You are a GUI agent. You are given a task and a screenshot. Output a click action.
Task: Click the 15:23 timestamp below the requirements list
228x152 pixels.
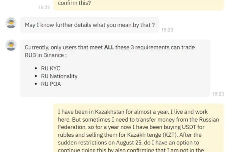[218, 94]
